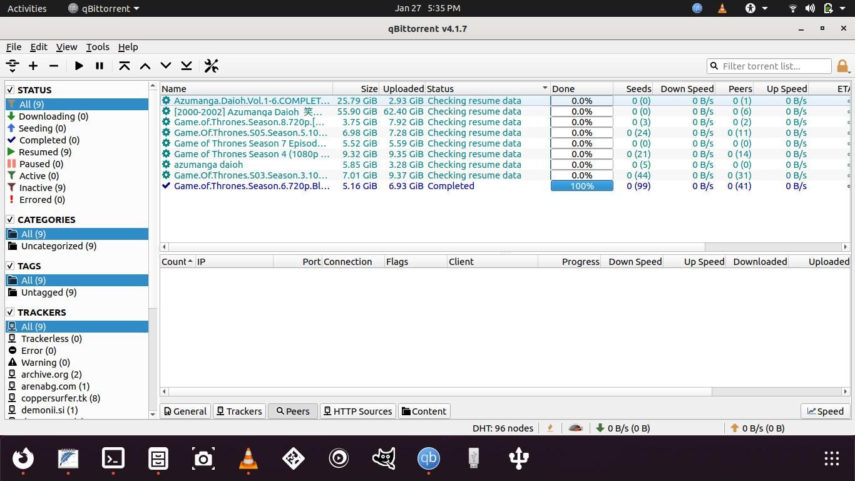
Task: Click the VLC cone tray icon in top bar
Action: coord(722,8)
